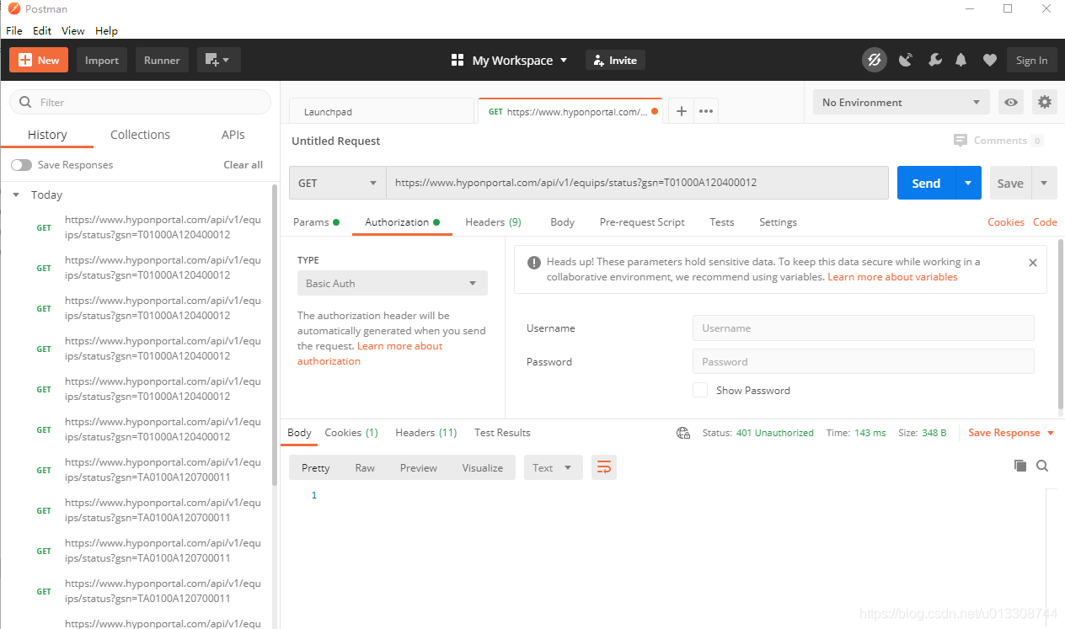Click the Invite button
Screen dimensions: 1065x629
click(x=615, y=60)
